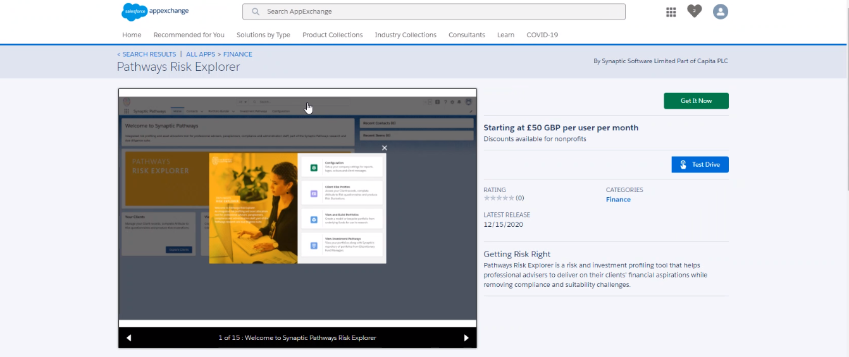Click the search magnifier icon
This screenshot has height=357, width=849.
pos(256,11)
